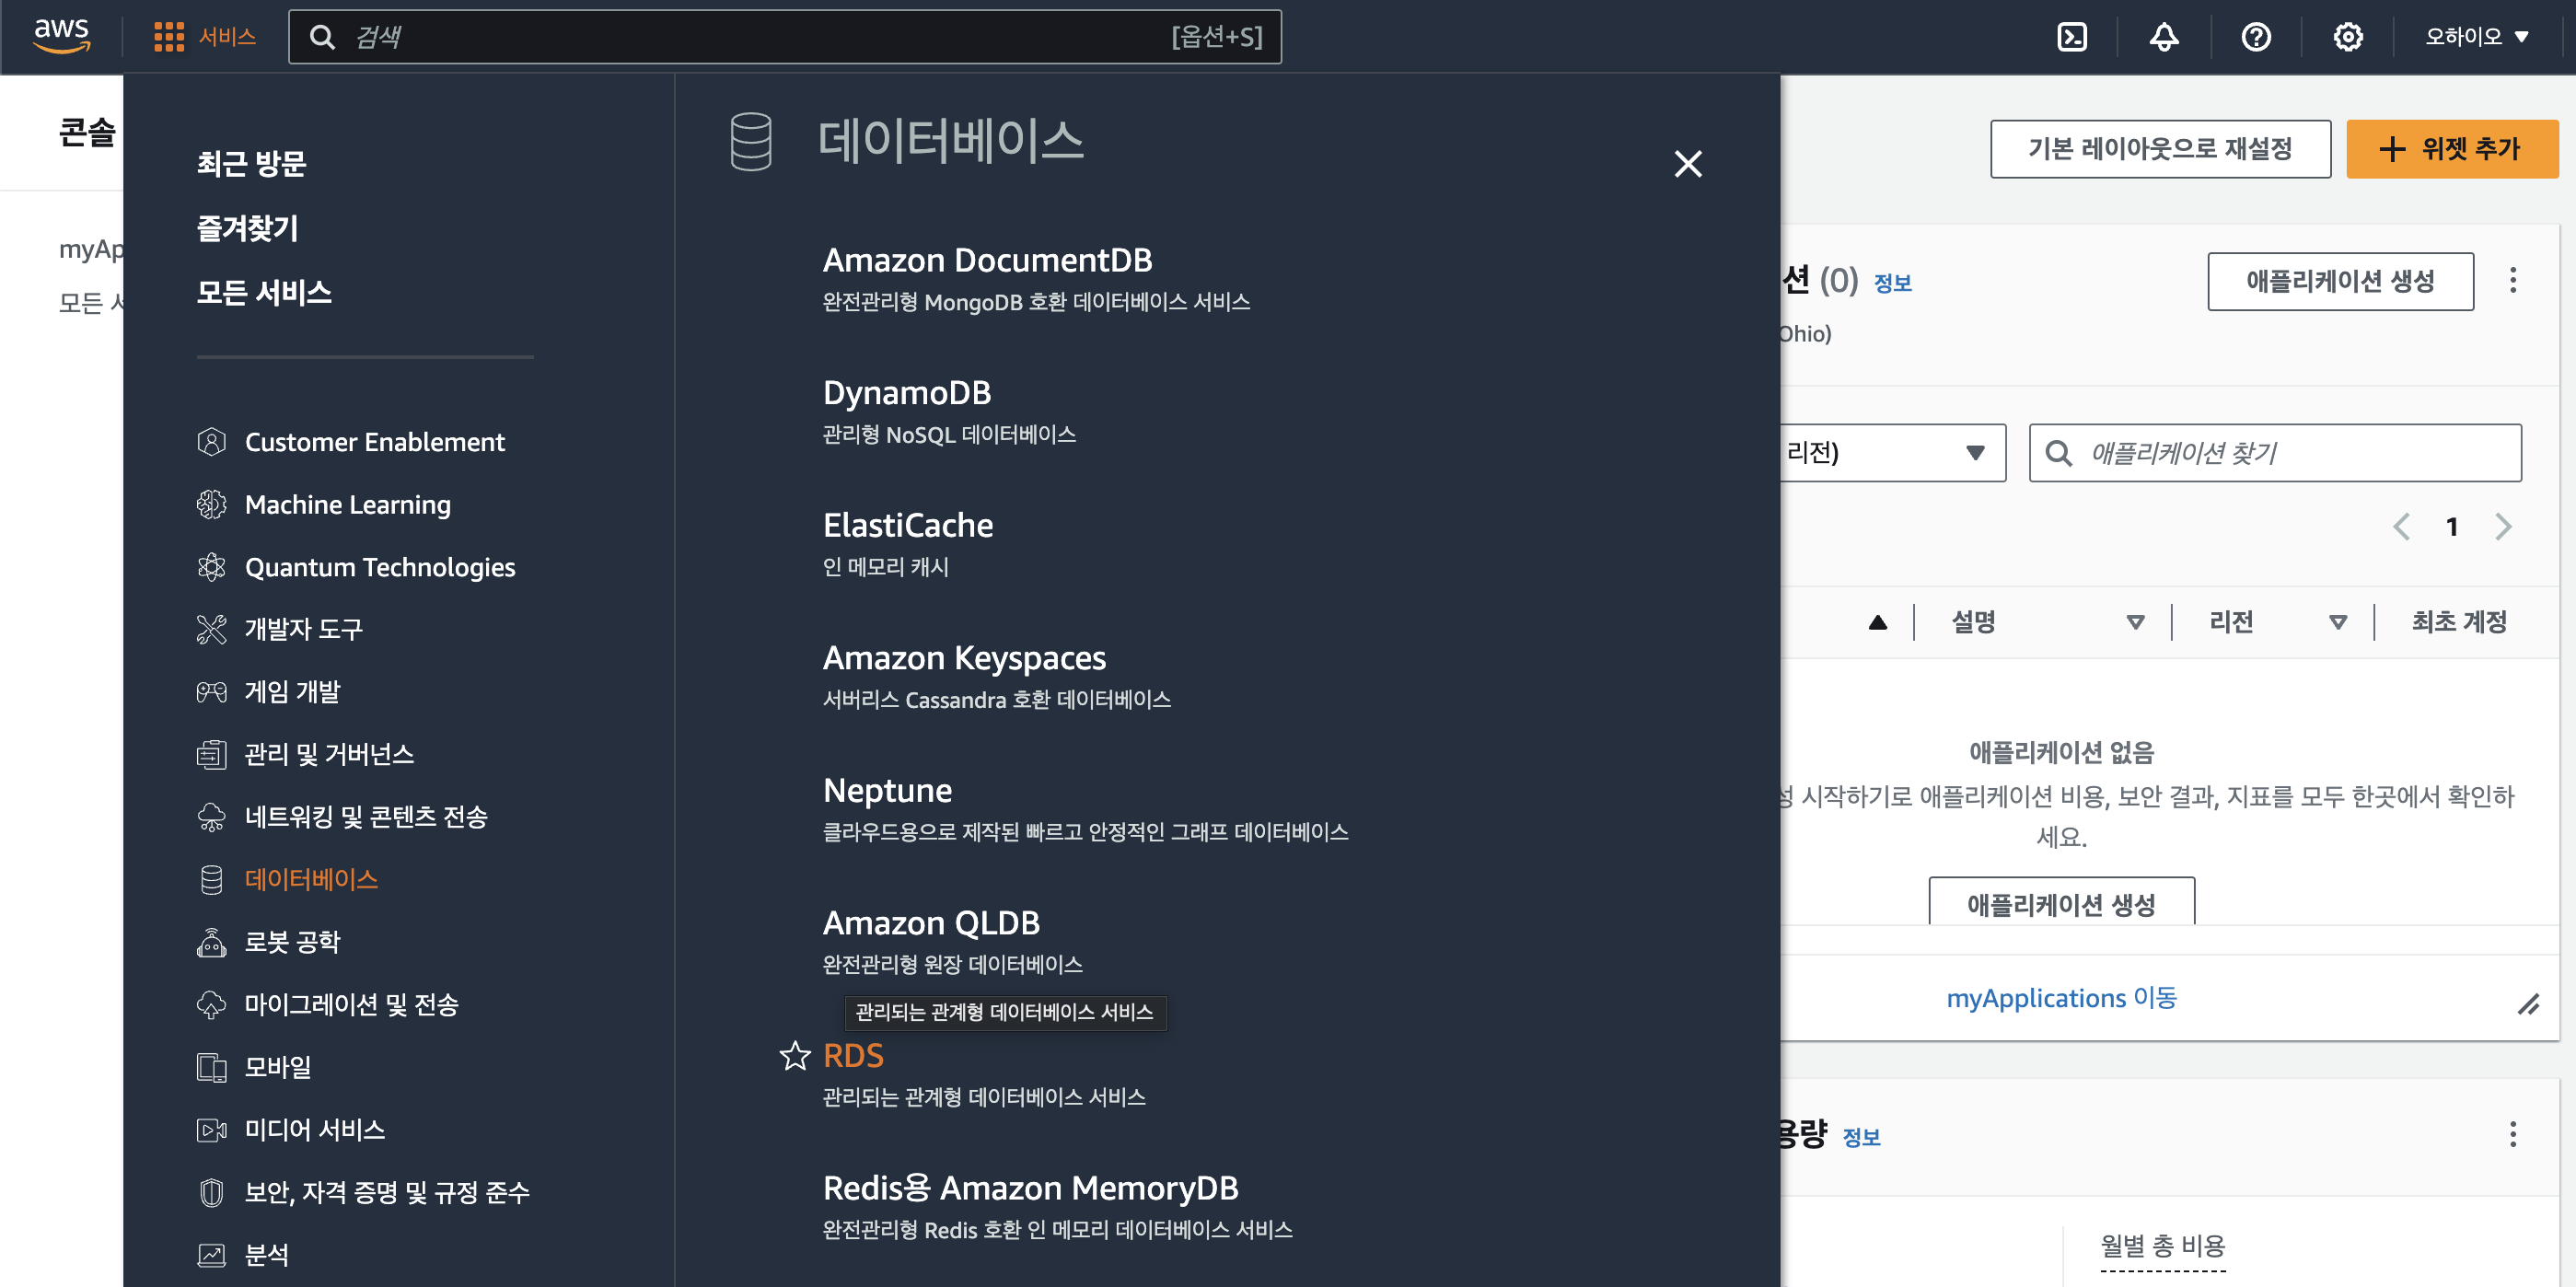Screen dimensions: 2576x1287
Task: Click the 애플리케이션 찾기 search field
Action: coord(2290,453)
